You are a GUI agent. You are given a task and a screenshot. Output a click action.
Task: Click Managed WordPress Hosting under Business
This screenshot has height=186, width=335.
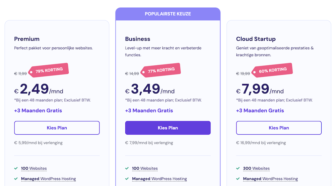pos(159,179)
